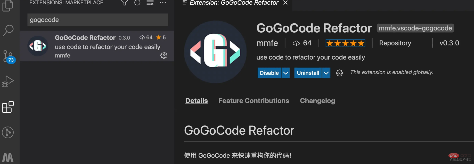Viewport: 474px width, 164px height.
Task: Click in the gogocode search field
Action: click(x=98, y=20)
